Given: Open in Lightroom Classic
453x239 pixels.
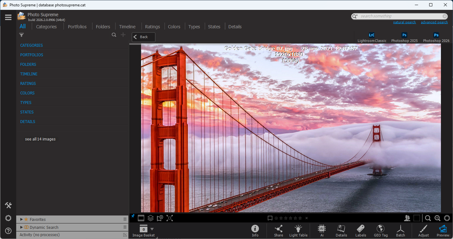Looking at the screenshot, I should pyautogui.click(x=372, y=37).
